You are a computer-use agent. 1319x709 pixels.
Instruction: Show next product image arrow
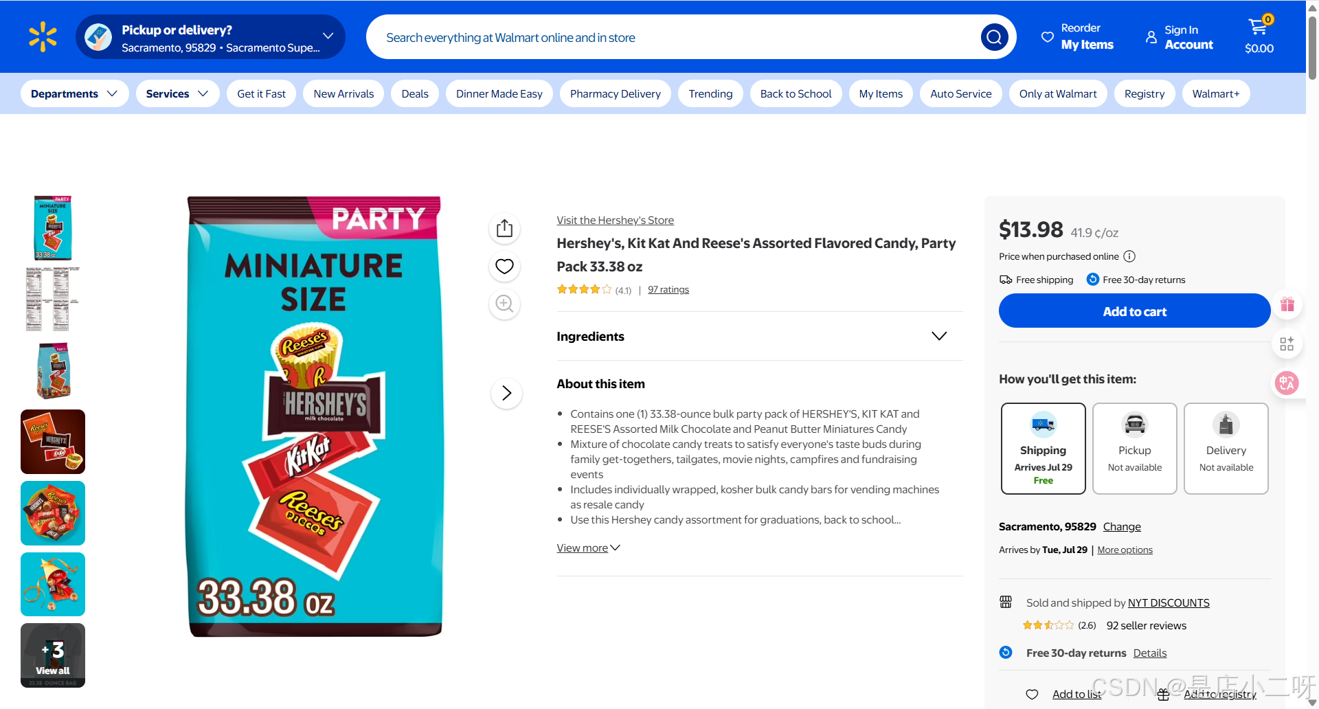click(x=506, y=393)
